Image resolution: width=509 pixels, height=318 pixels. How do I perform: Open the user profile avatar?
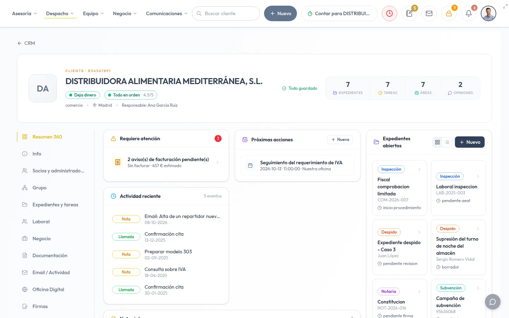488,13
